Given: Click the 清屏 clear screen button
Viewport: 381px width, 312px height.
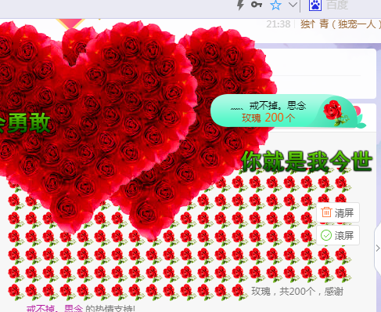Looking at the screenshot, I should click(338, 212).
